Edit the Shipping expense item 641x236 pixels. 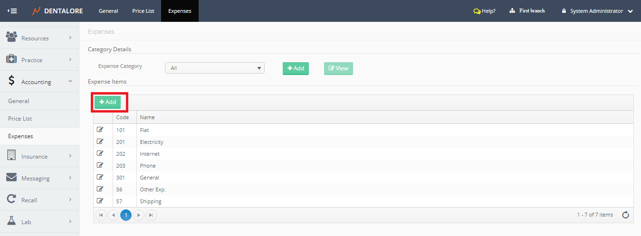click(100, 201)
